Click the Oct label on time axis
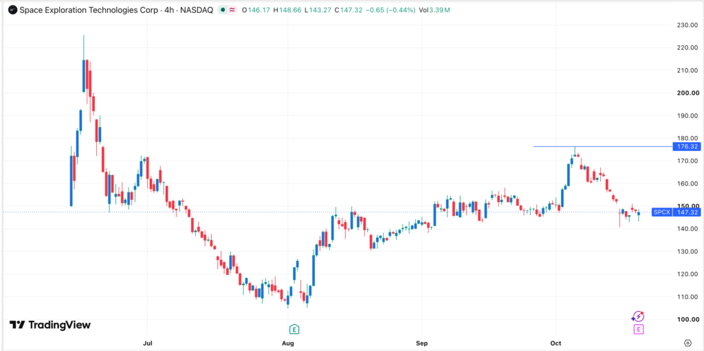Image resolution: width=704 pixels, height=351 pixels. click(555, 343)
